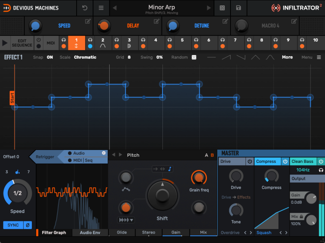325x243 pixels.
Task: Next effect type arrow beside Pitch
Action: [x=120, y=155]
